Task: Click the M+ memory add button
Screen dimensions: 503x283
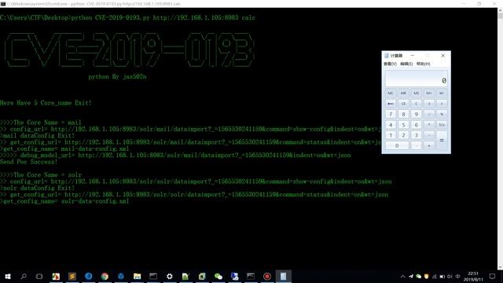Action: (429, 93)
